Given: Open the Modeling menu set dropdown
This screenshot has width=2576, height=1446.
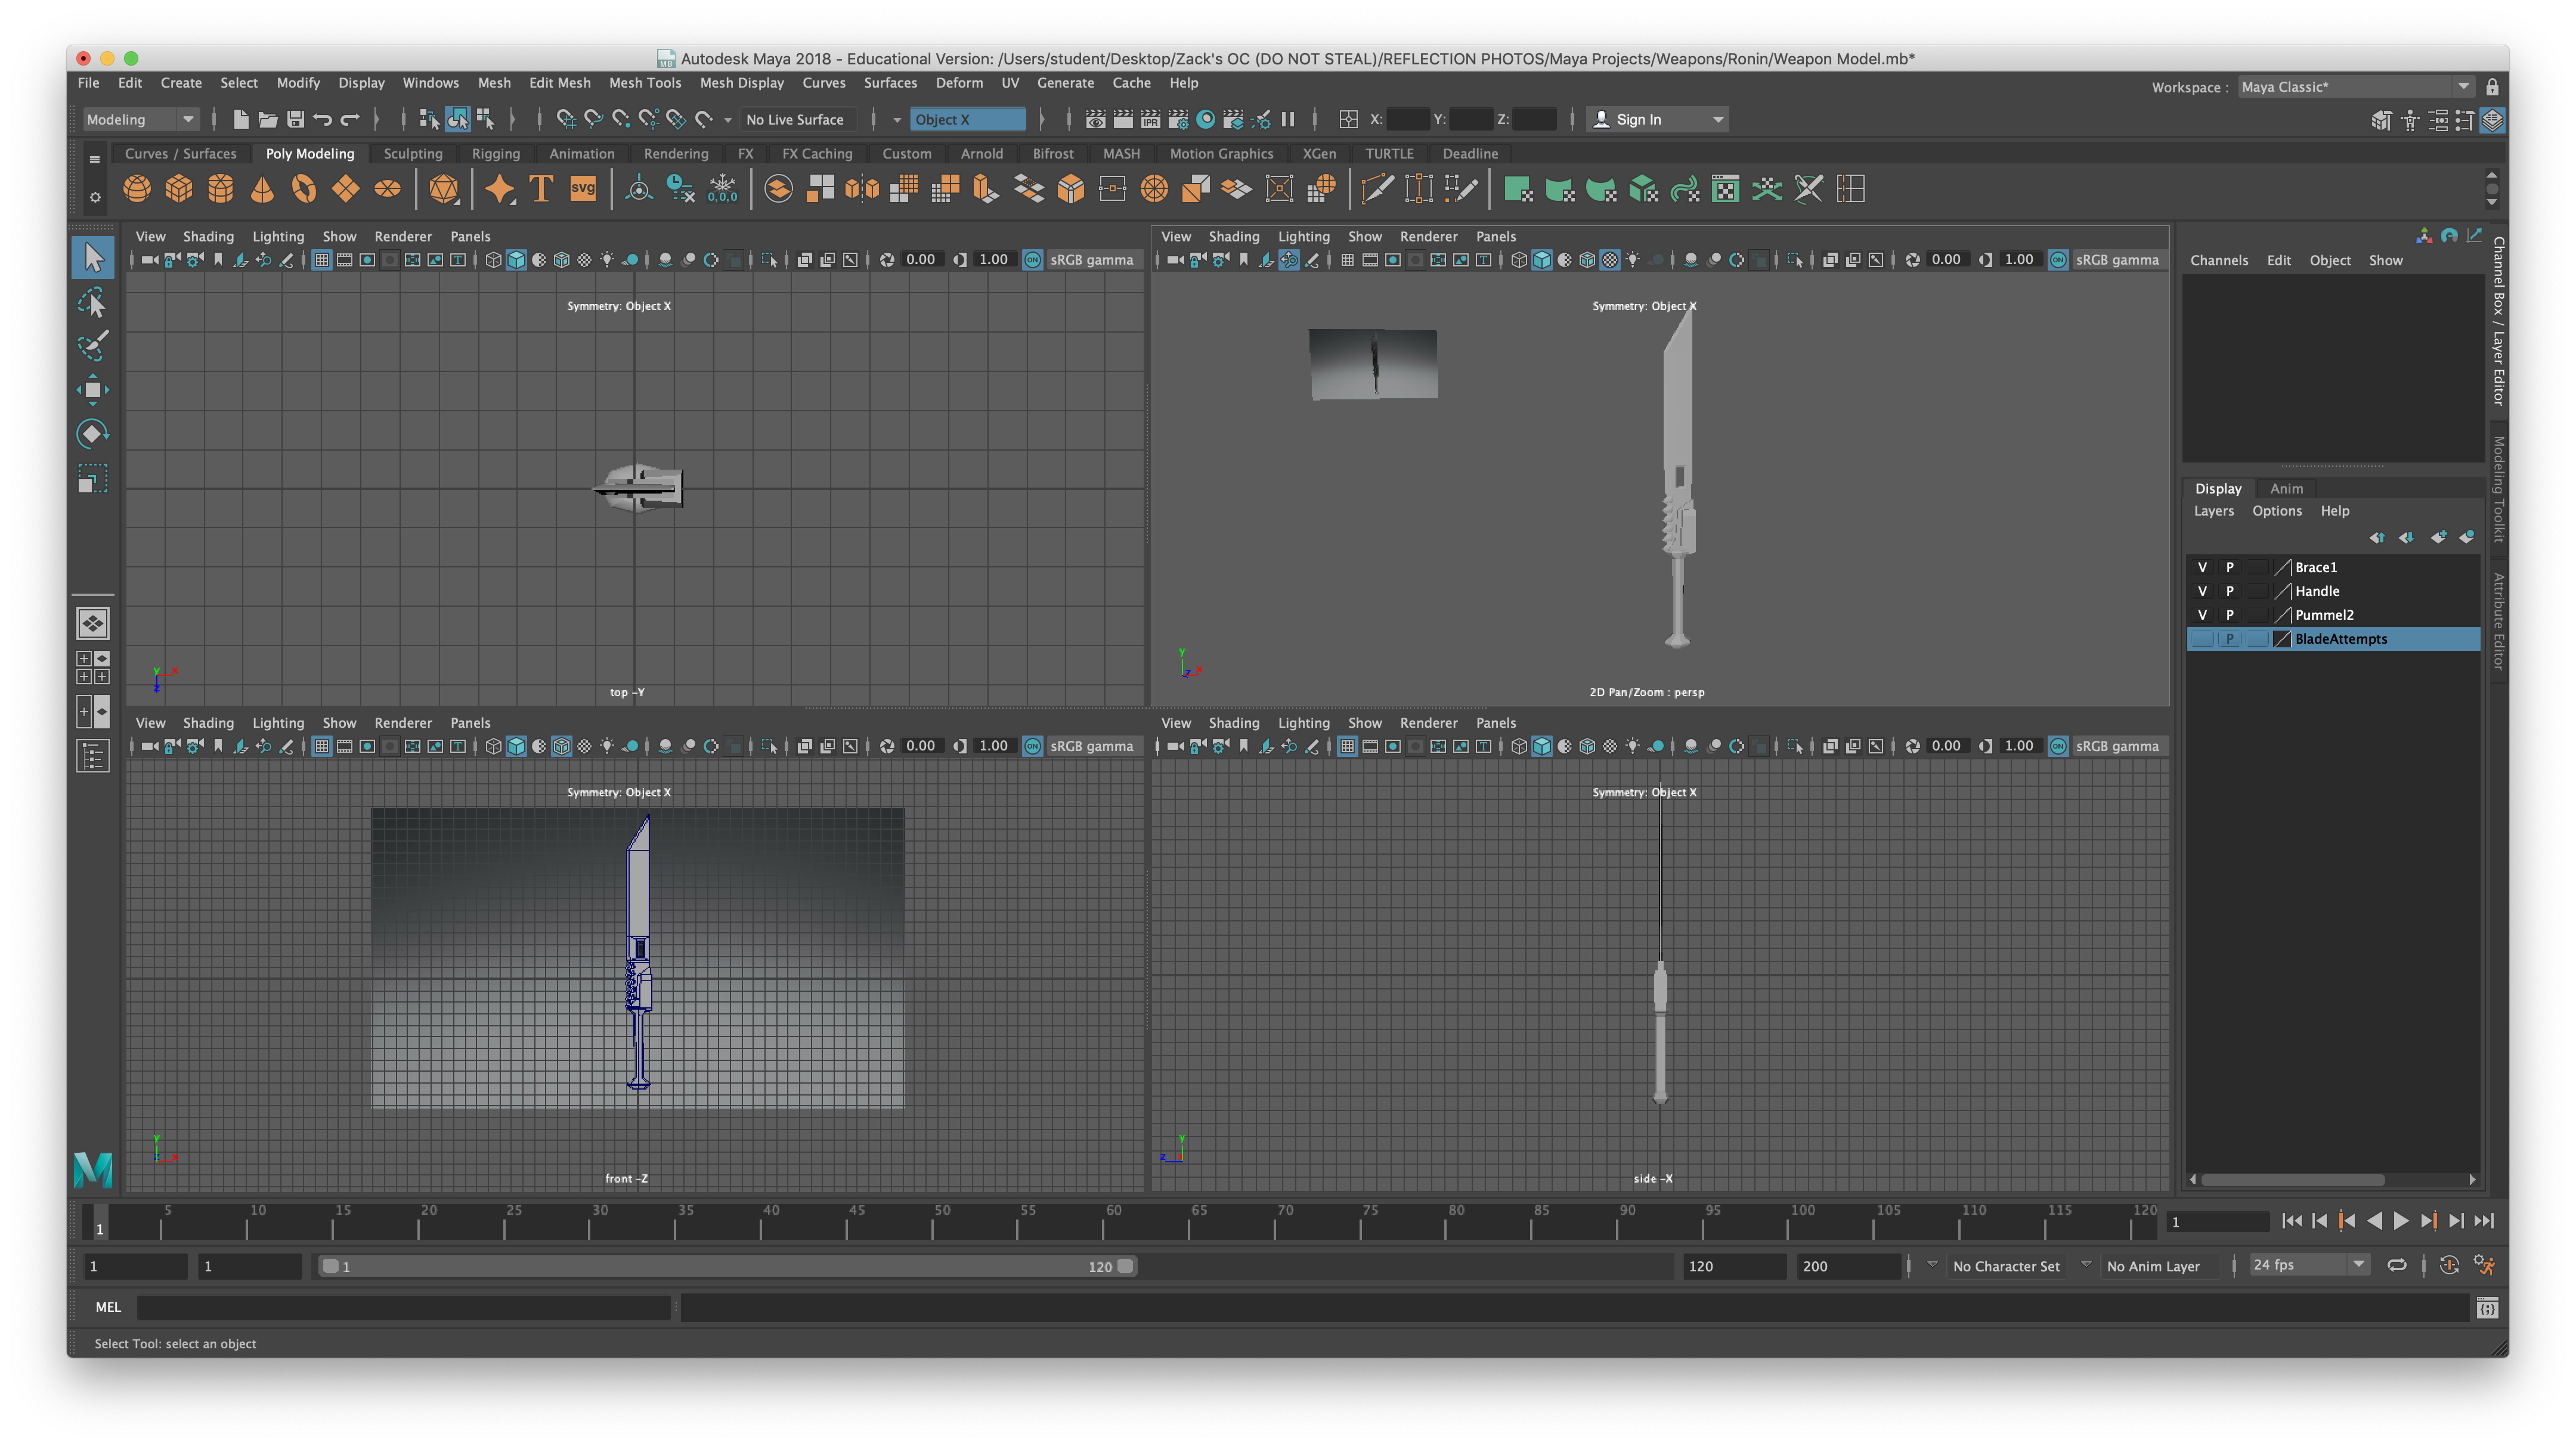Looking at the screenshot, I should click(x=140, y=120).
